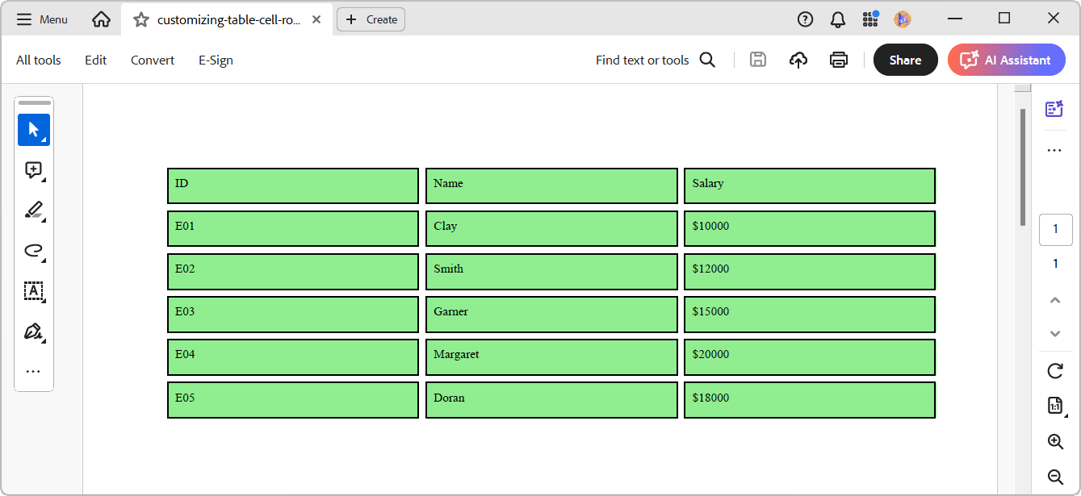Image resolution: width=1081 pixels, height=496 pixels.
Task: Click the Create button
Action: [x=371, y=19]
